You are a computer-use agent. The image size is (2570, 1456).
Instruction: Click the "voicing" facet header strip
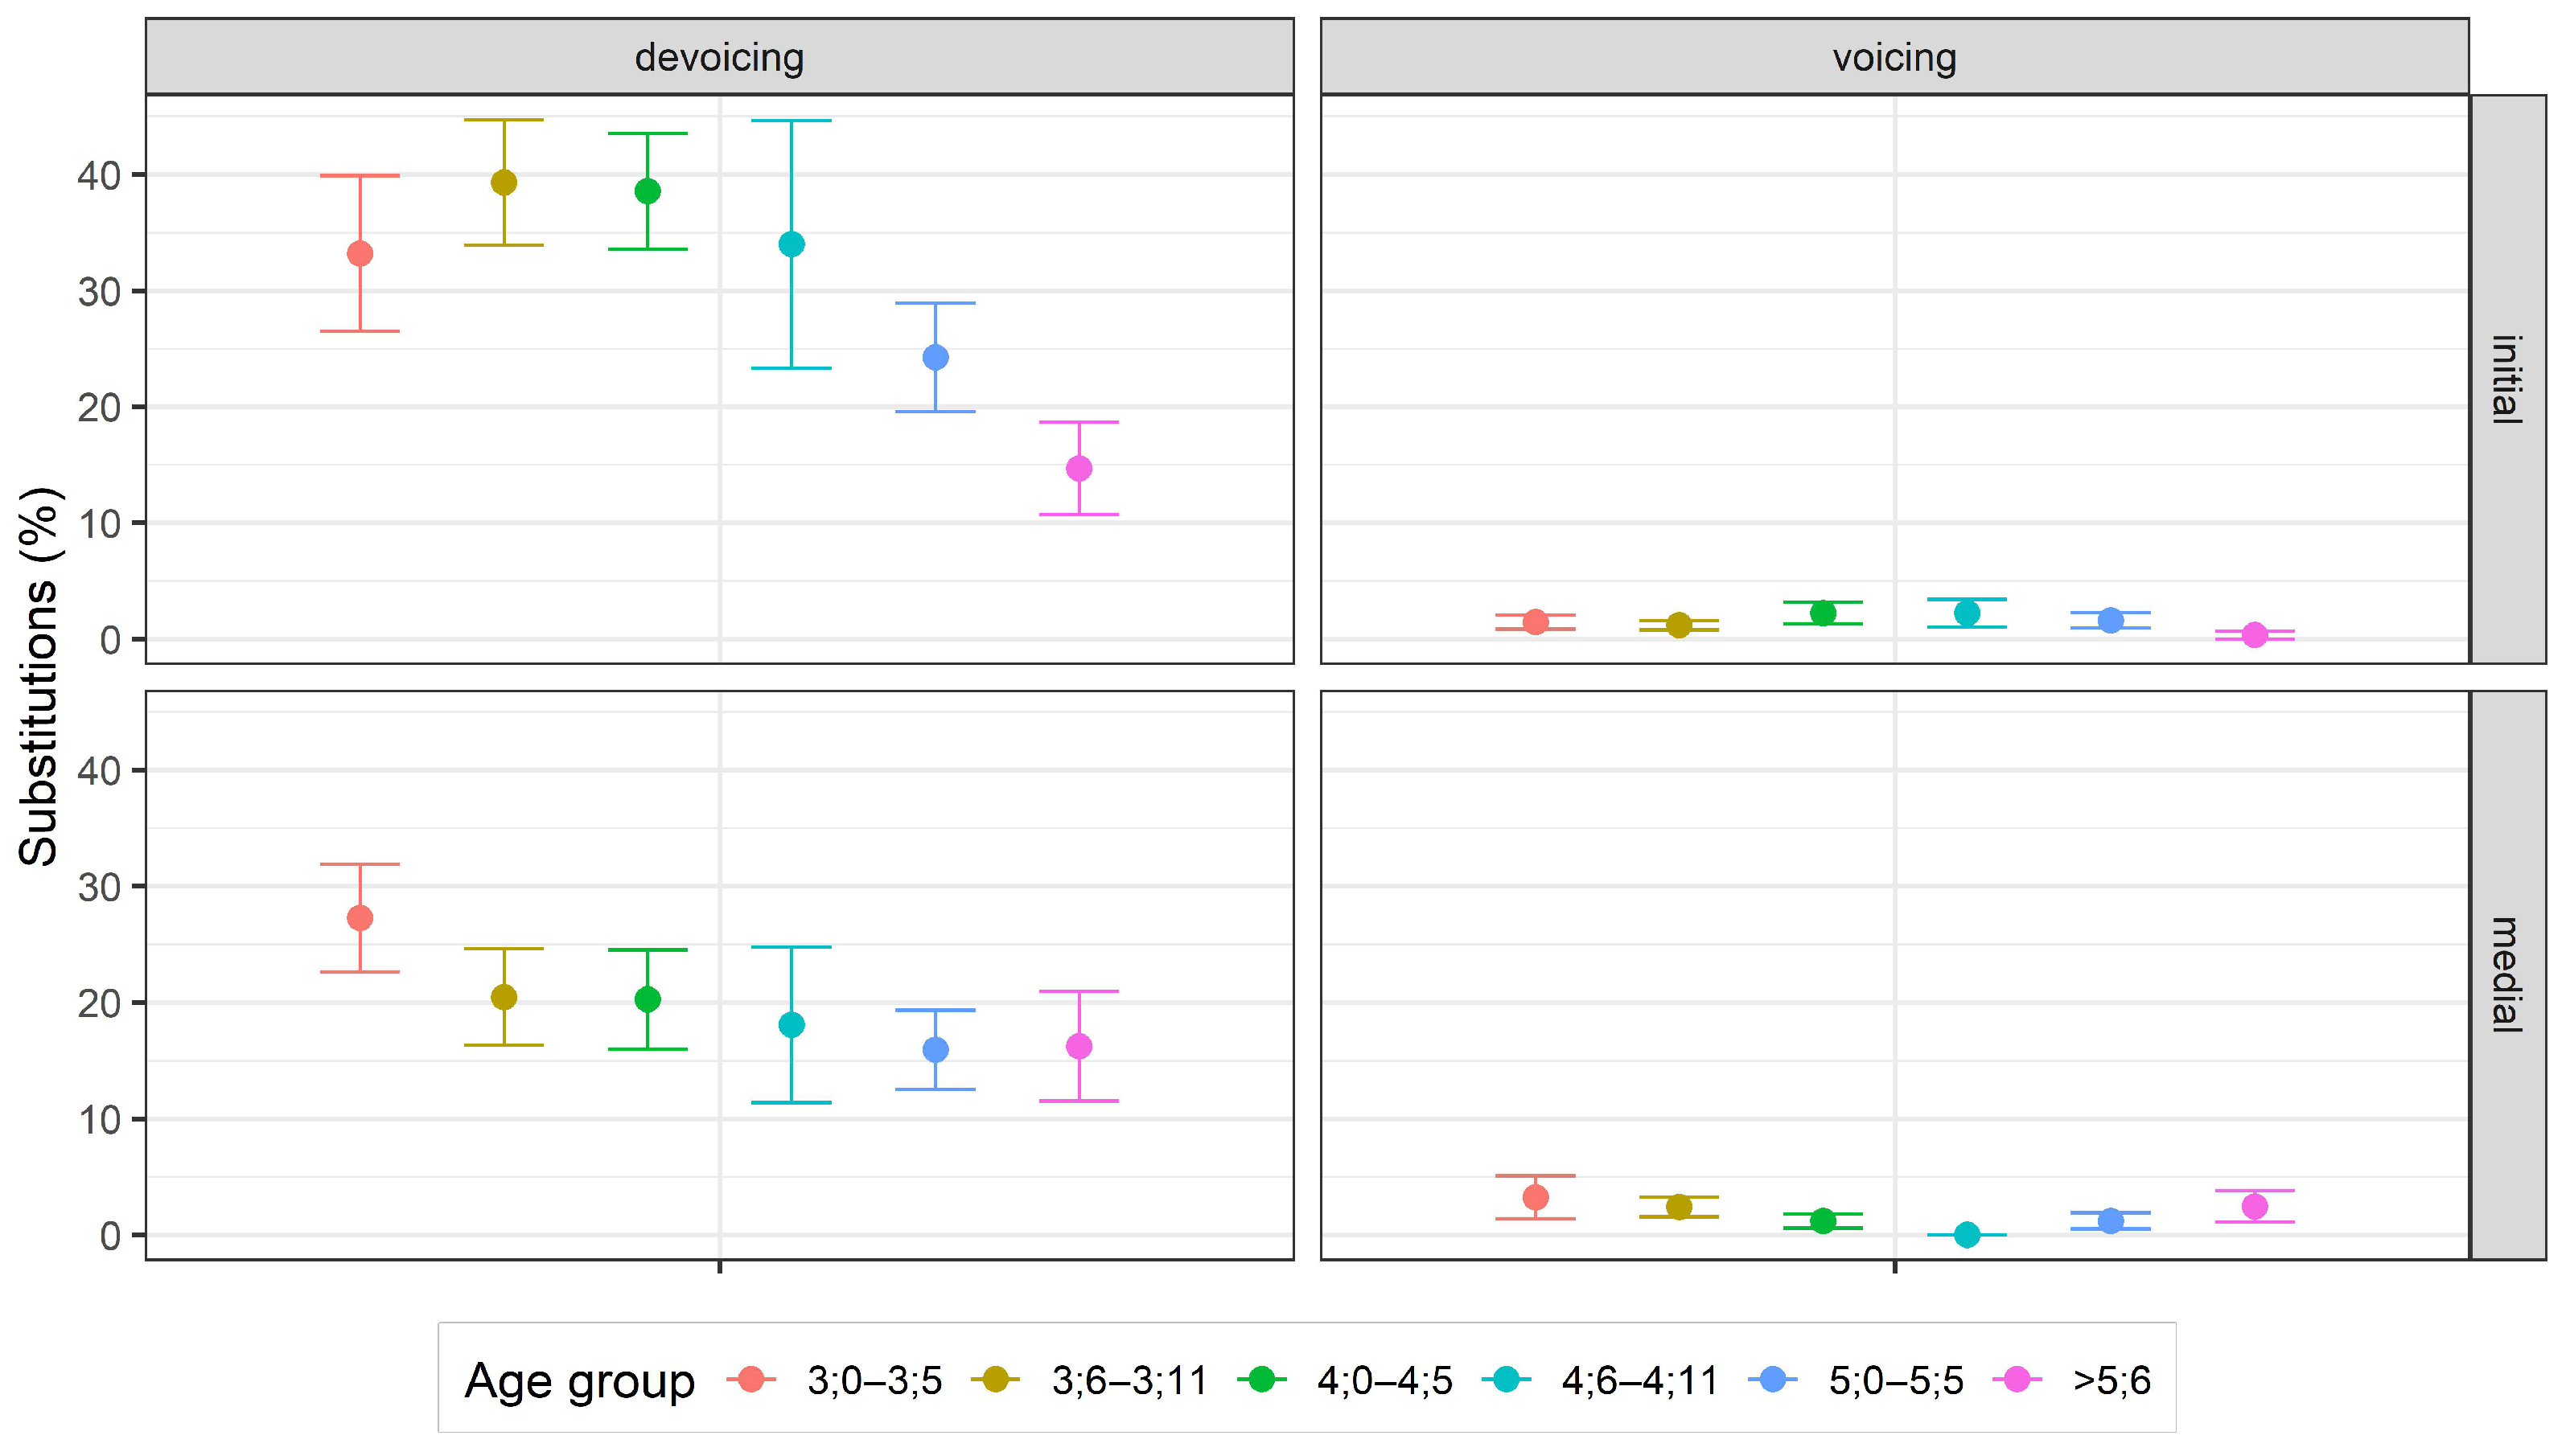[x=1894, y=57]
